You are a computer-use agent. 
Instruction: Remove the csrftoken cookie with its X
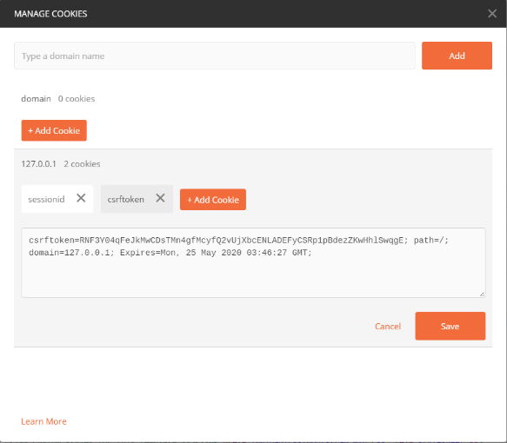(160, 198)
